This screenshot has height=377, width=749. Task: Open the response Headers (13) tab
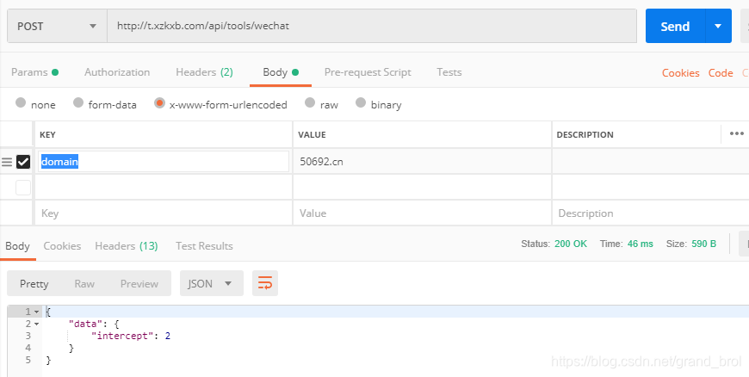(x=126, y=246)
